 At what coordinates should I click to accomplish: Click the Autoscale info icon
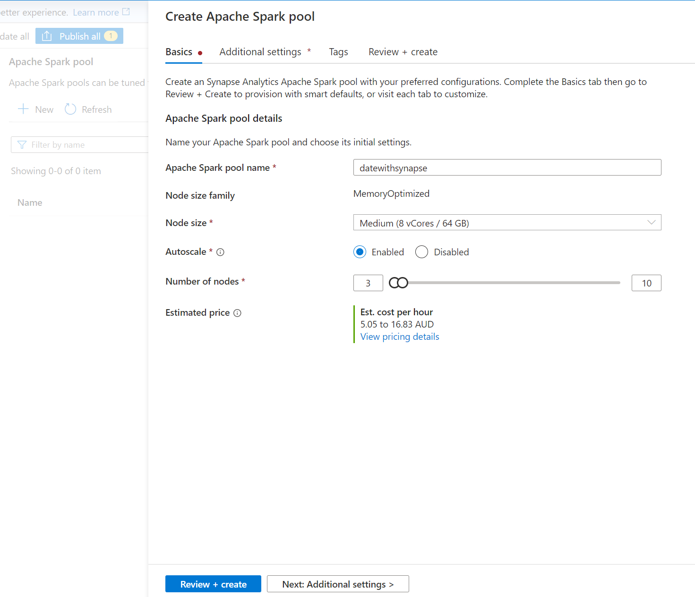tap(220, 252)
